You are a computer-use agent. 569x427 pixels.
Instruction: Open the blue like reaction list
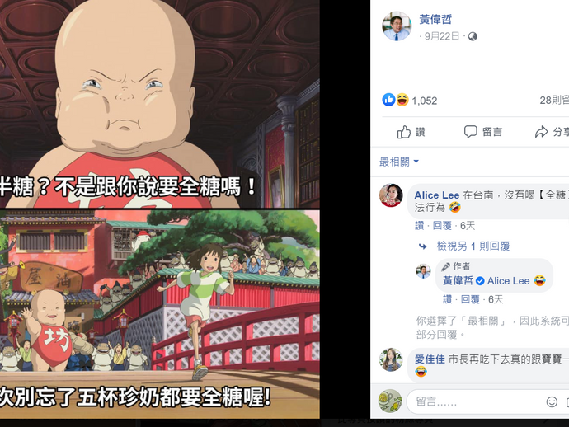tap(388, 100)
